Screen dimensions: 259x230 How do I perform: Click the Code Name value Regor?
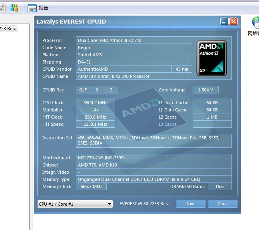coord(134,48)
